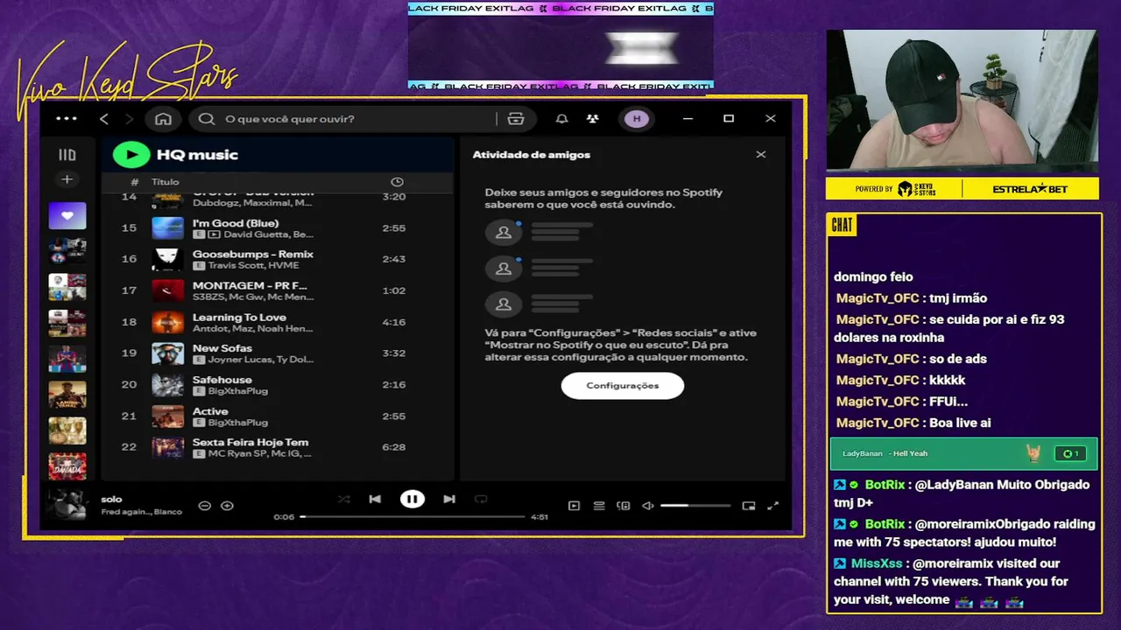1121x630 pixels.
Task: Click New Sofas cover thumbnail
Action: coord(168,353)
